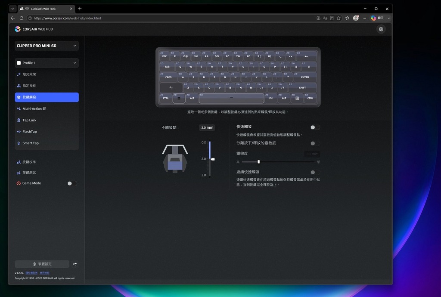Open the privacy policy link

click(31, 273)
